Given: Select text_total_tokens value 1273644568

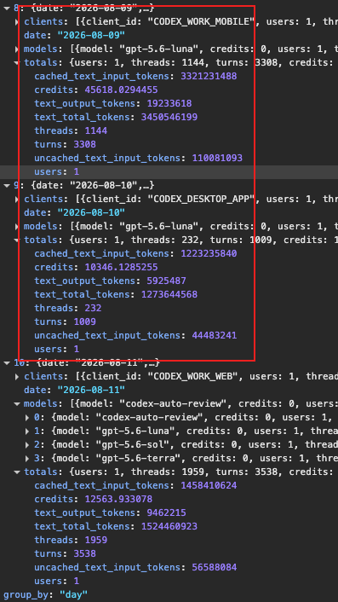Looking at the screenshot, I should pos(169,294).
